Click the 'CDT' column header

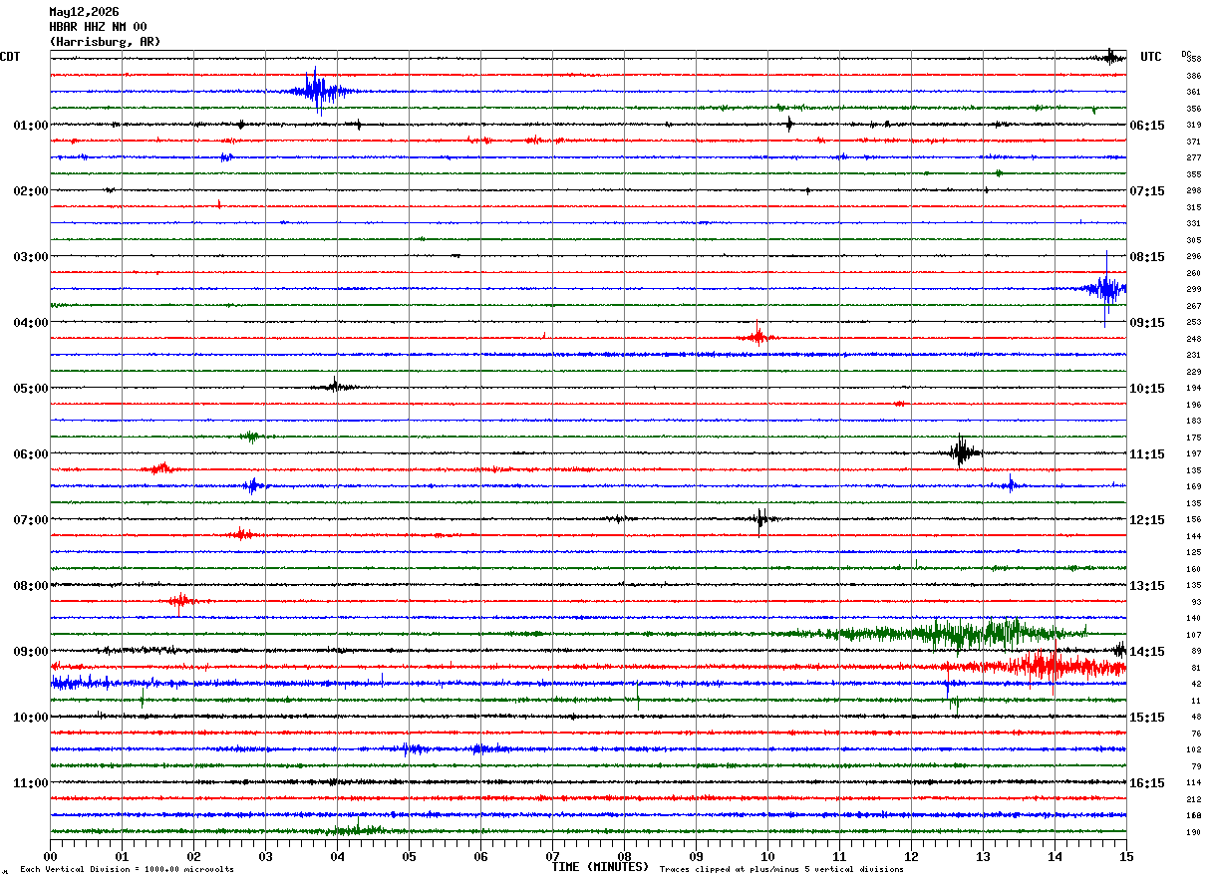(x=11, y=57)
